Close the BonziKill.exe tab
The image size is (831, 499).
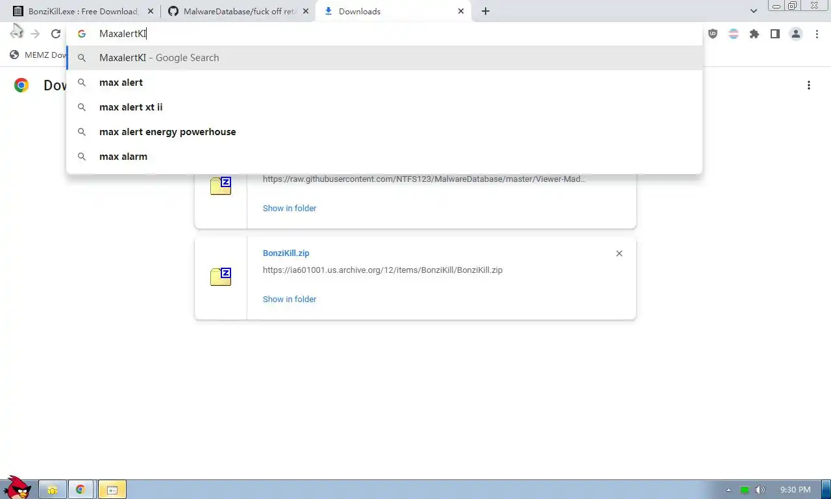coord(151,11)
